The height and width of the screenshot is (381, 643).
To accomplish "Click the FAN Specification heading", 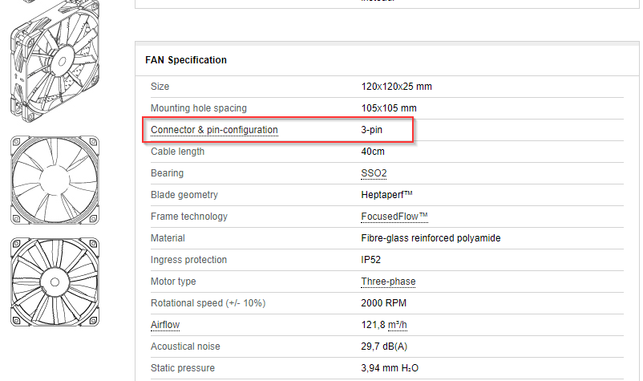I will tap(186, 60).
